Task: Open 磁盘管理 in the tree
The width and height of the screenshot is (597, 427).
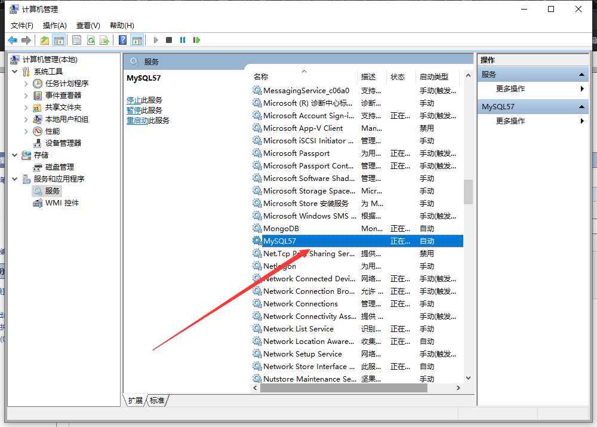Action: pos(60,167)
